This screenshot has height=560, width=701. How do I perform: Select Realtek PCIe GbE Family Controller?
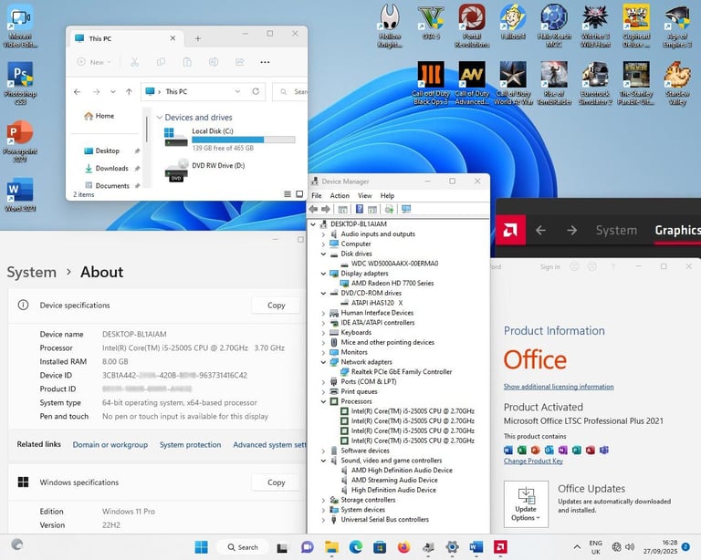point(402,371)
